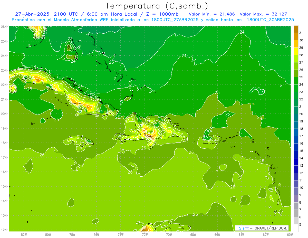Select blue legend swatch between 15 and 16
This screenshot has width=308, height=238.
click(x=296, y=147)
